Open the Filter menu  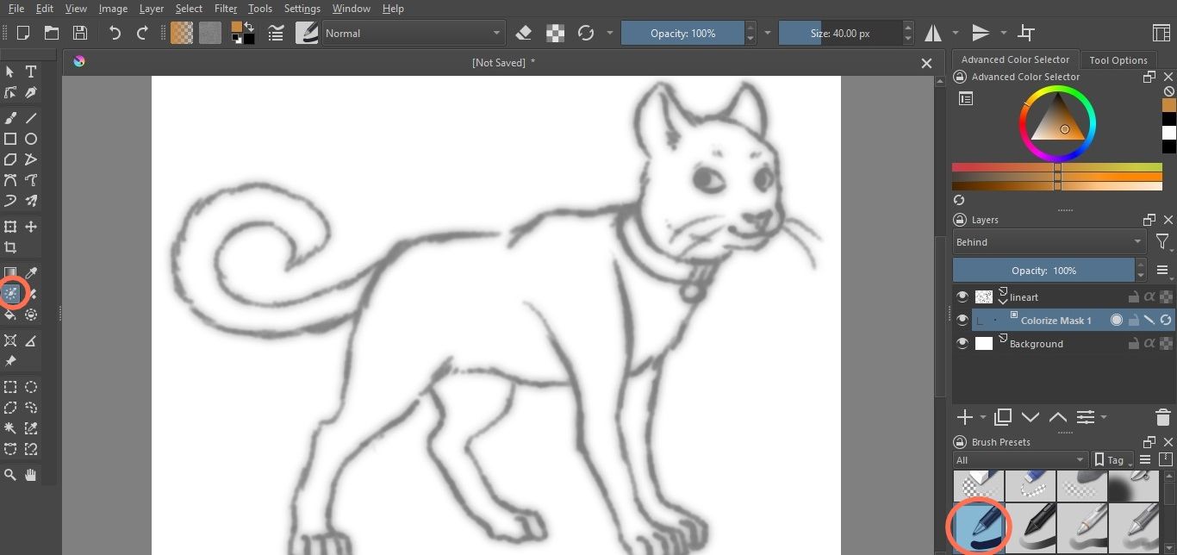[x=226, y=9]
